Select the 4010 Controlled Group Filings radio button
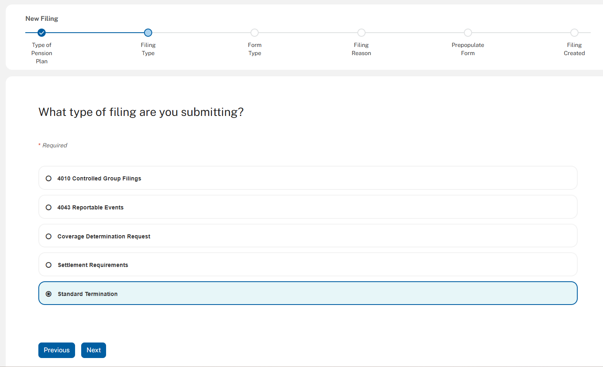 tap(49, 178)
